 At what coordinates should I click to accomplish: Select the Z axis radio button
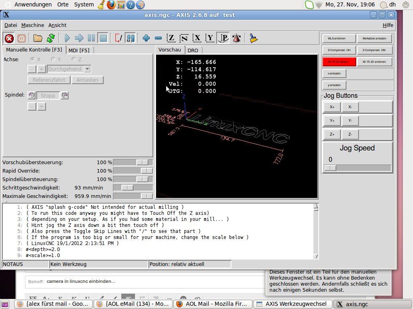tap(74, 60)
